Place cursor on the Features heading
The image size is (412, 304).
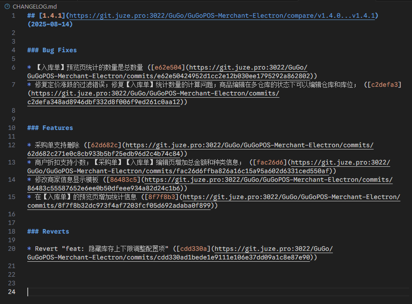pos(50,128)
